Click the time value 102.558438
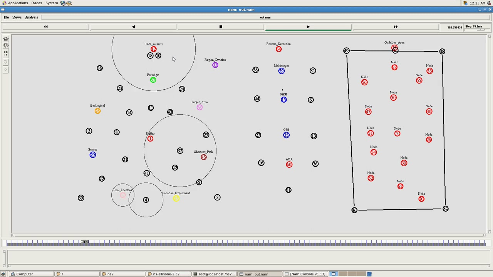This screenshot has height=277, width=493. click(x=454, y=27)
